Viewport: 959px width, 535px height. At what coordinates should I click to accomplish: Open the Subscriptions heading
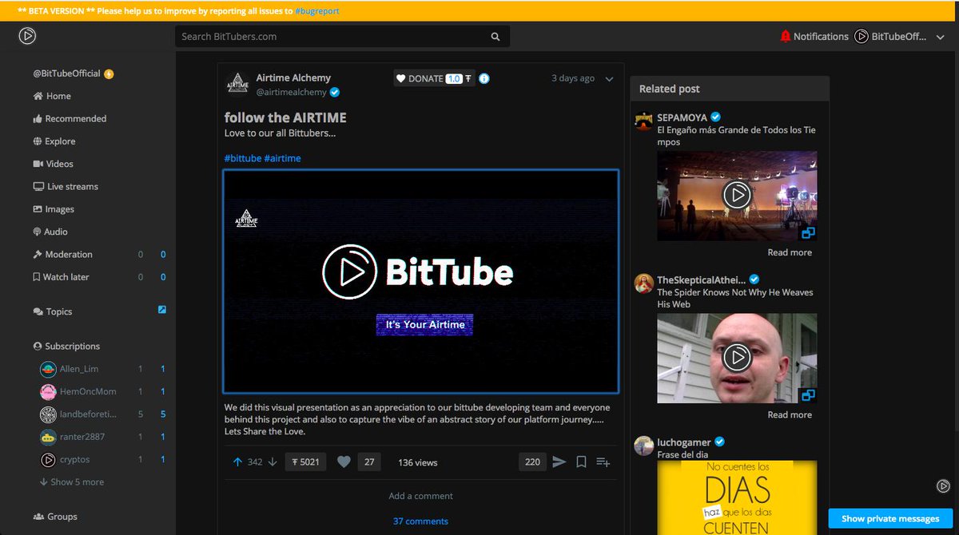66,347
